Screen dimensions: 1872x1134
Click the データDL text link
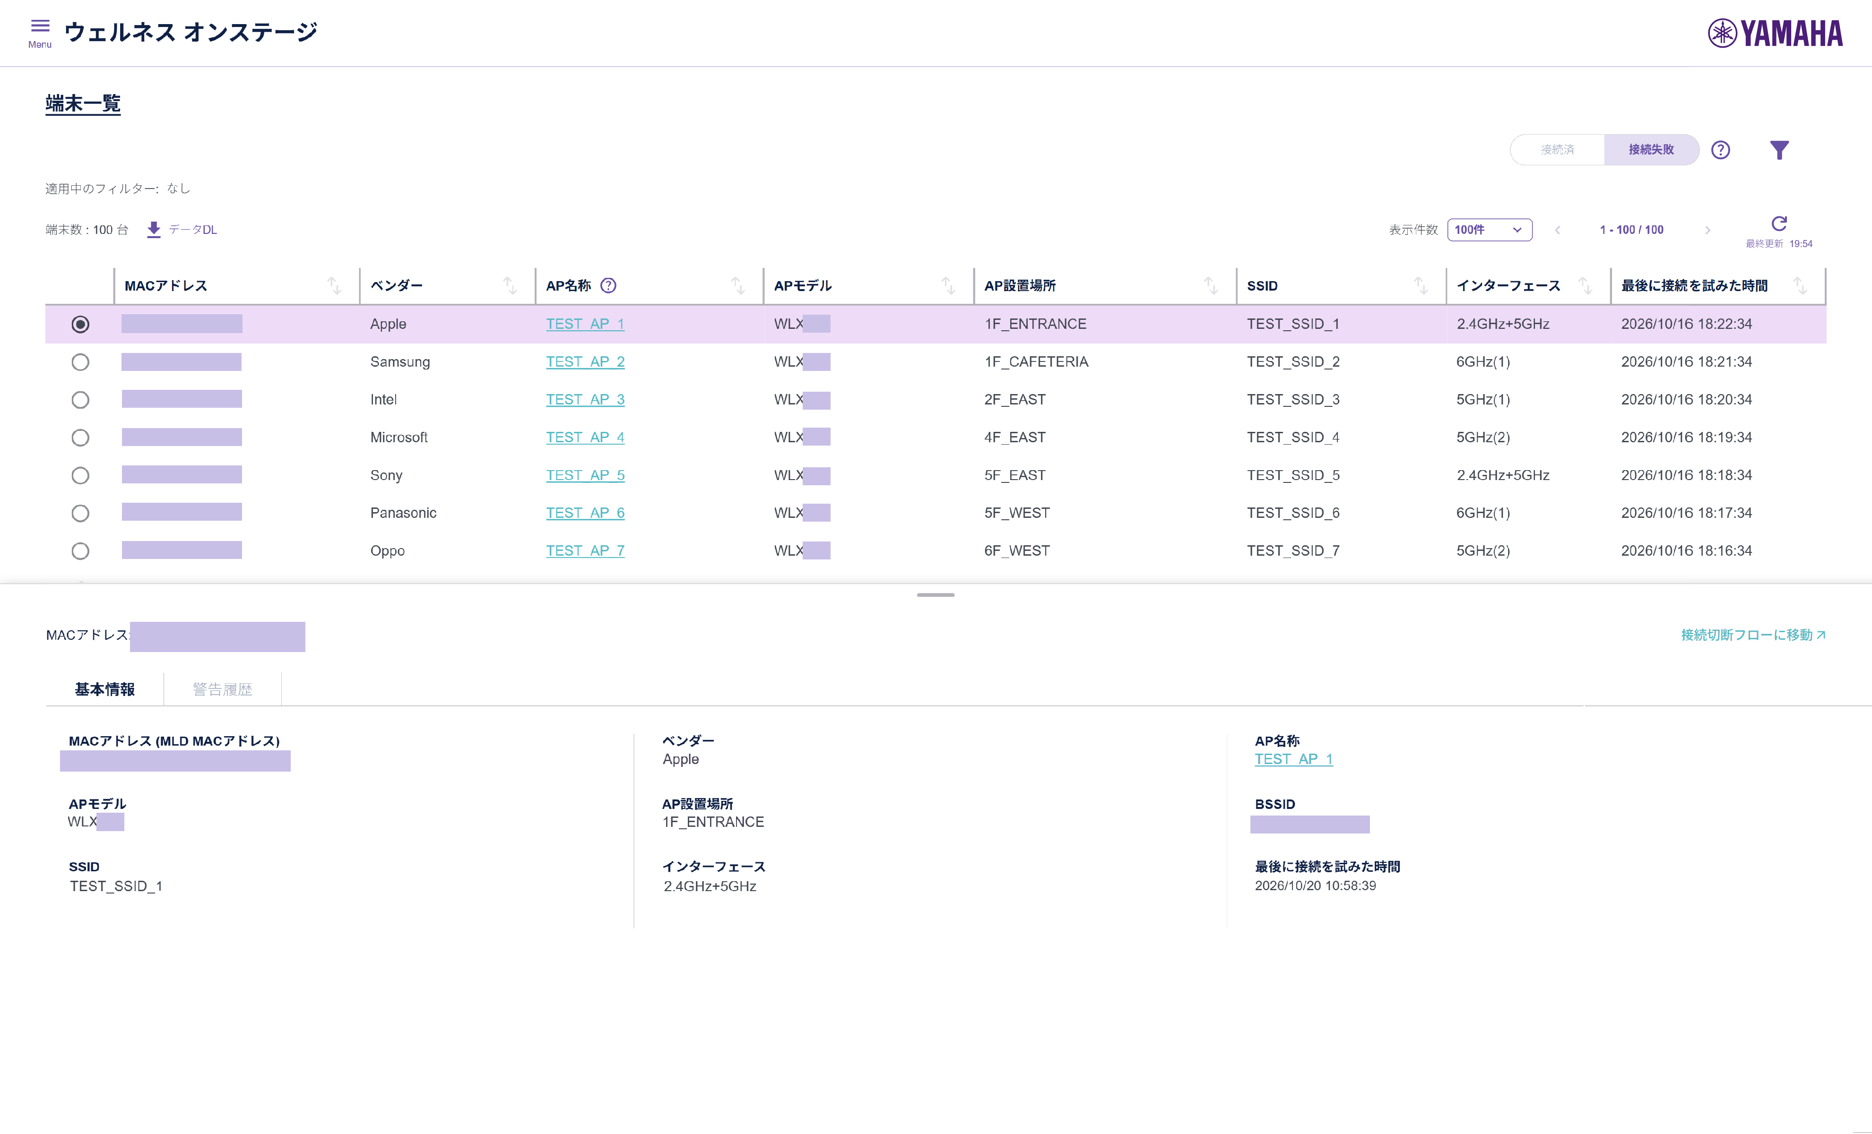pos(193,229)
